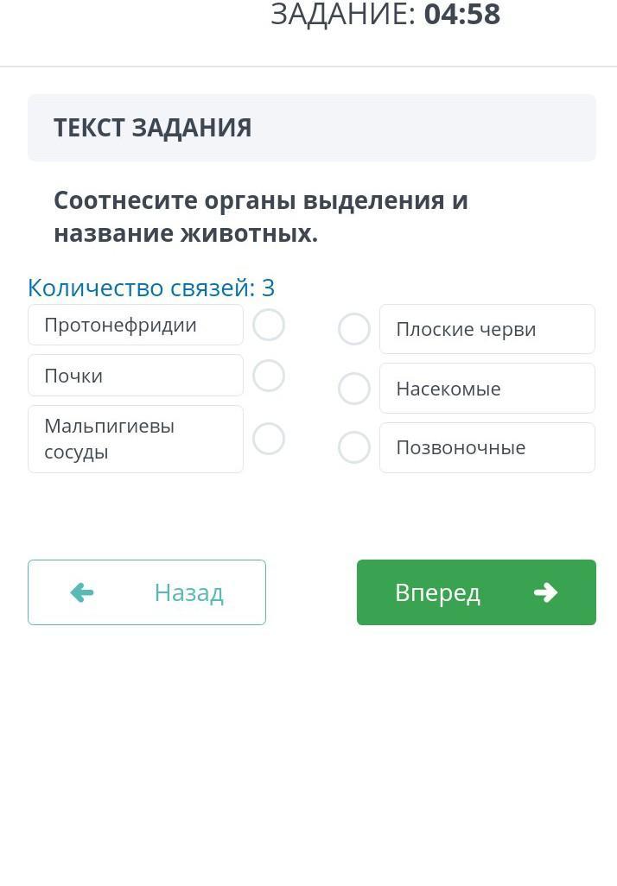
Task: Click the Мальпигиевы сосуды answer box
Action: coord(136,439)
